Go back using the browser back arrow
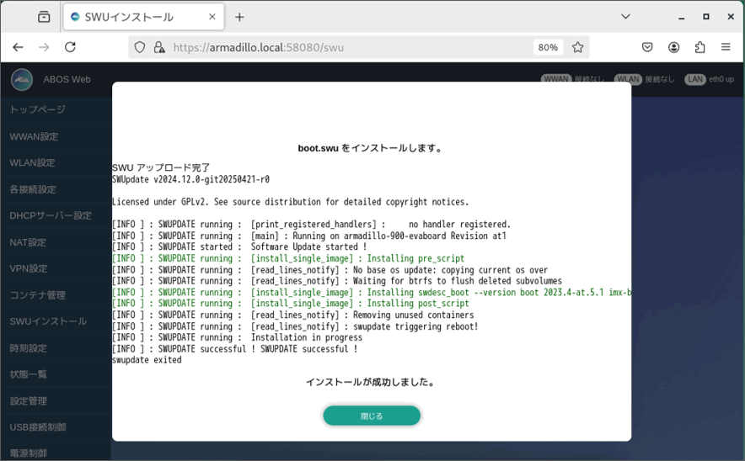The image size is (745, 461). click(x=18, y=48)
